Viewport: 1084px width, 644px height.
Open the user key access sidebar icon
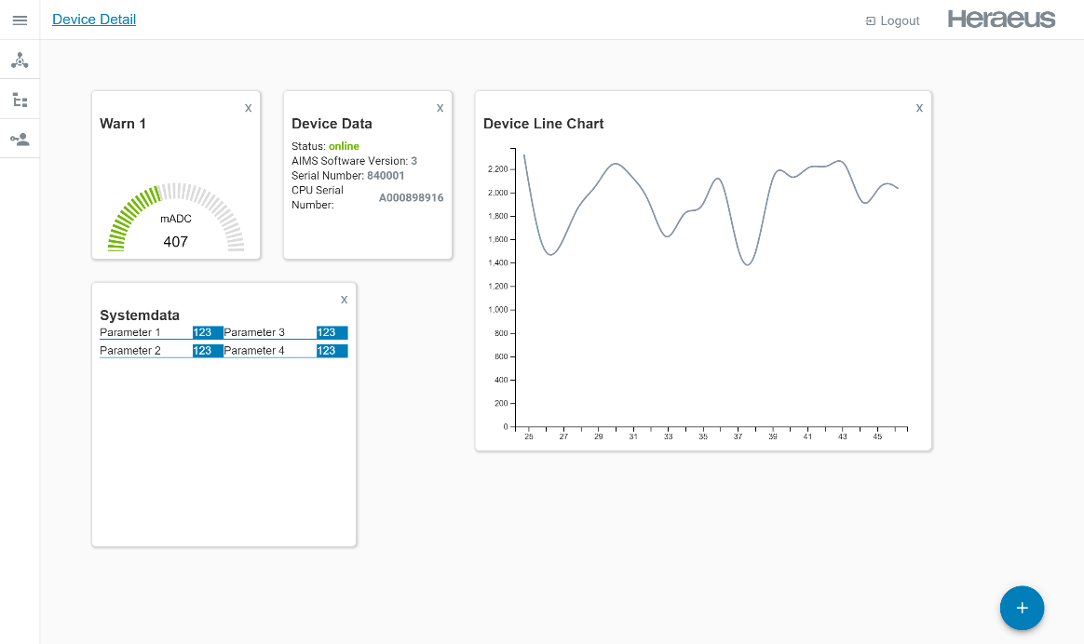(20, 140)
